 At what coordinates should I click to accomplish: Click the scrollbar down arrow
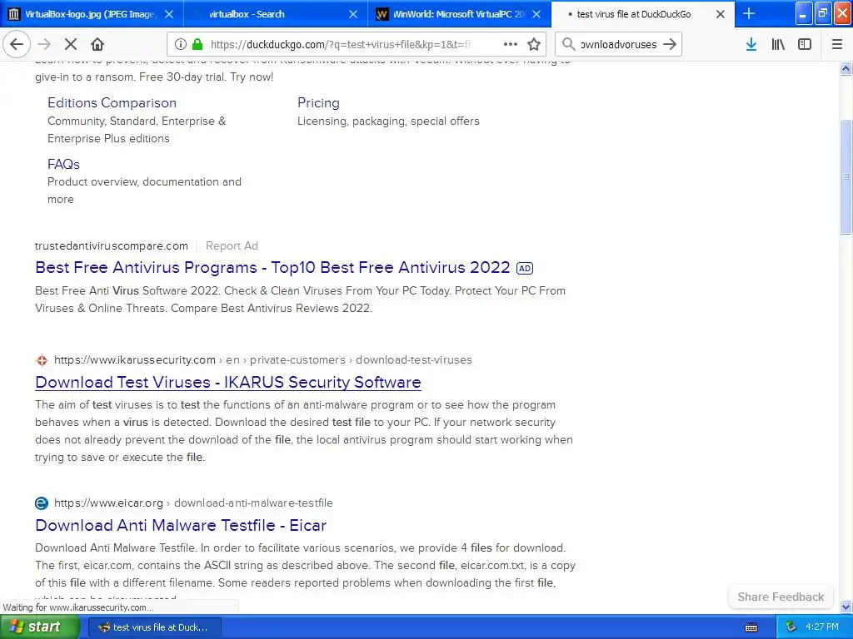(x=846, y=607)
